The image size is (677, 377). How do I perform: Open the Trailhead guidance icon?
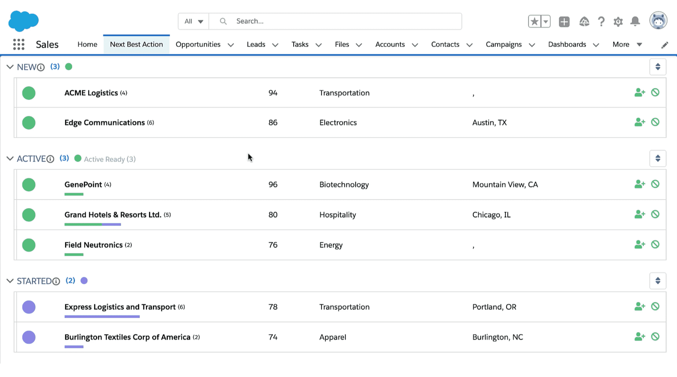click(x=584, y=22)
